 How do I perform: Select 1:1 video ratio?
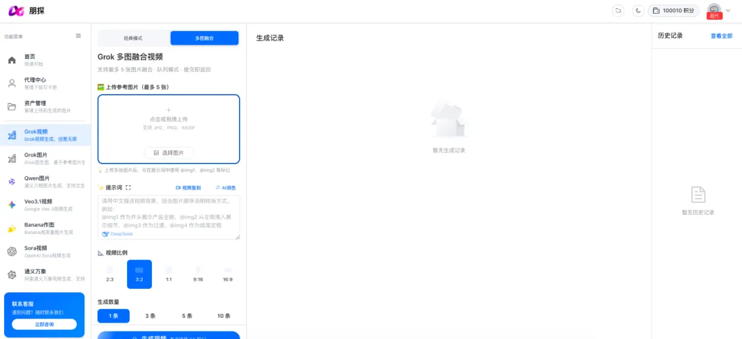pyautogui.click(x=169, y=274)
